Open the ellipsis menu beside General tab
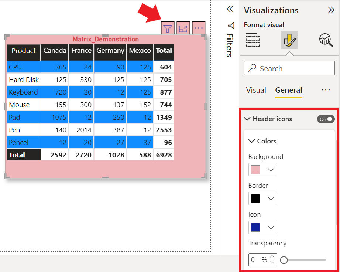340x272 pixels. click(326, 90)
